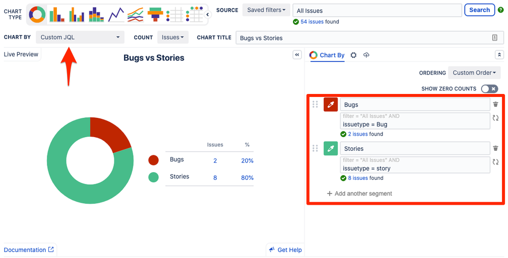Click the chart title input field
Image resolution: width=508 pixels, height=258 pixels.
(370, 38)
